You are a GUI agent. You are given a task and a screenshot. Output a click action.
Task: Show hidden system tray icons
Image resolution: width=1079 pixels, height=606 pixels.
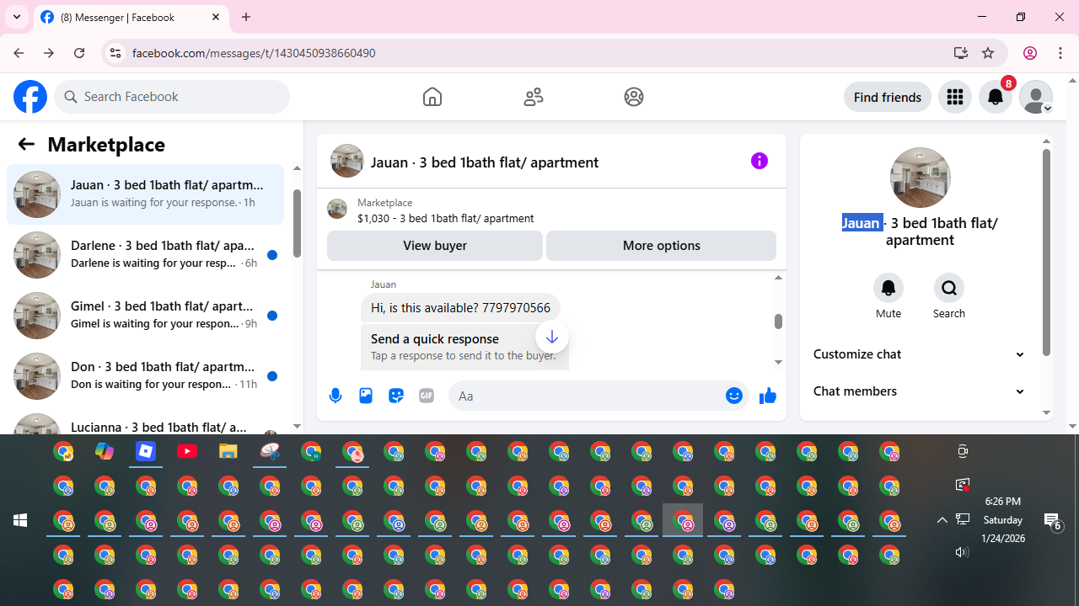coord(942,520)
